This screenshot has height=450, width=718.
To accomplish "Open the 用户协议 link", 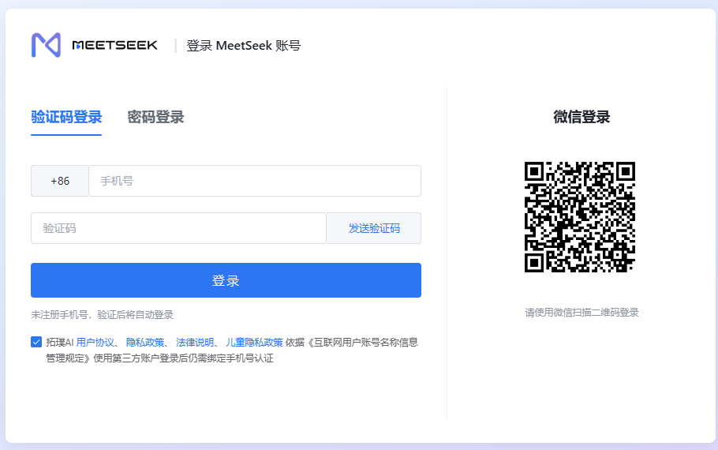I will (95, 343).
